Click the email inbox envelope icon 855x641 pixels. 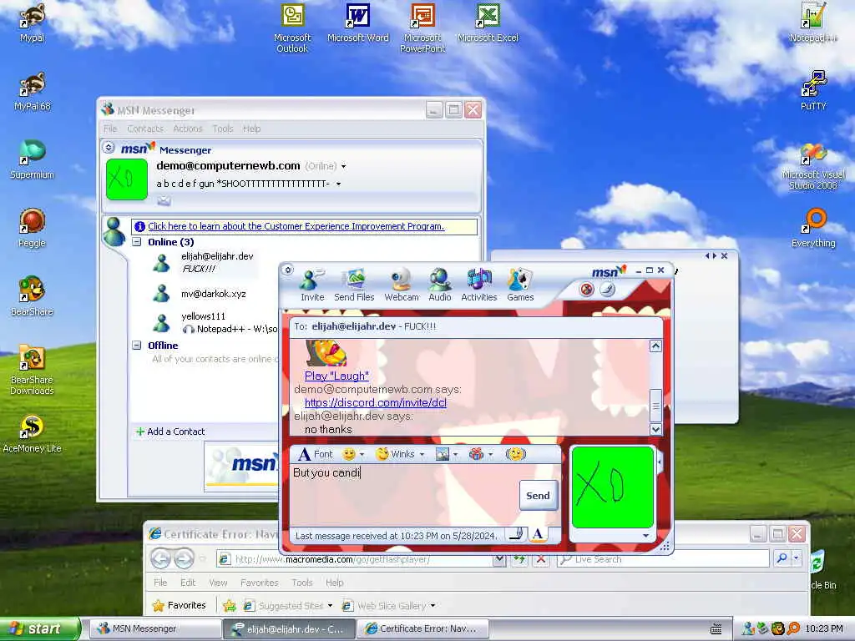[x=164, y=201]
